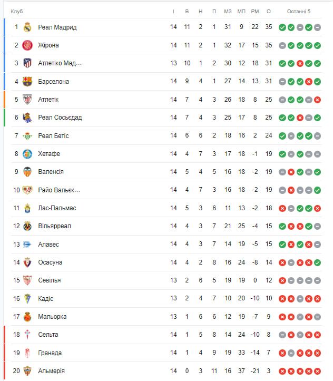
Task: Click Almería's first red loss indicator
Action: coord(282,371)
